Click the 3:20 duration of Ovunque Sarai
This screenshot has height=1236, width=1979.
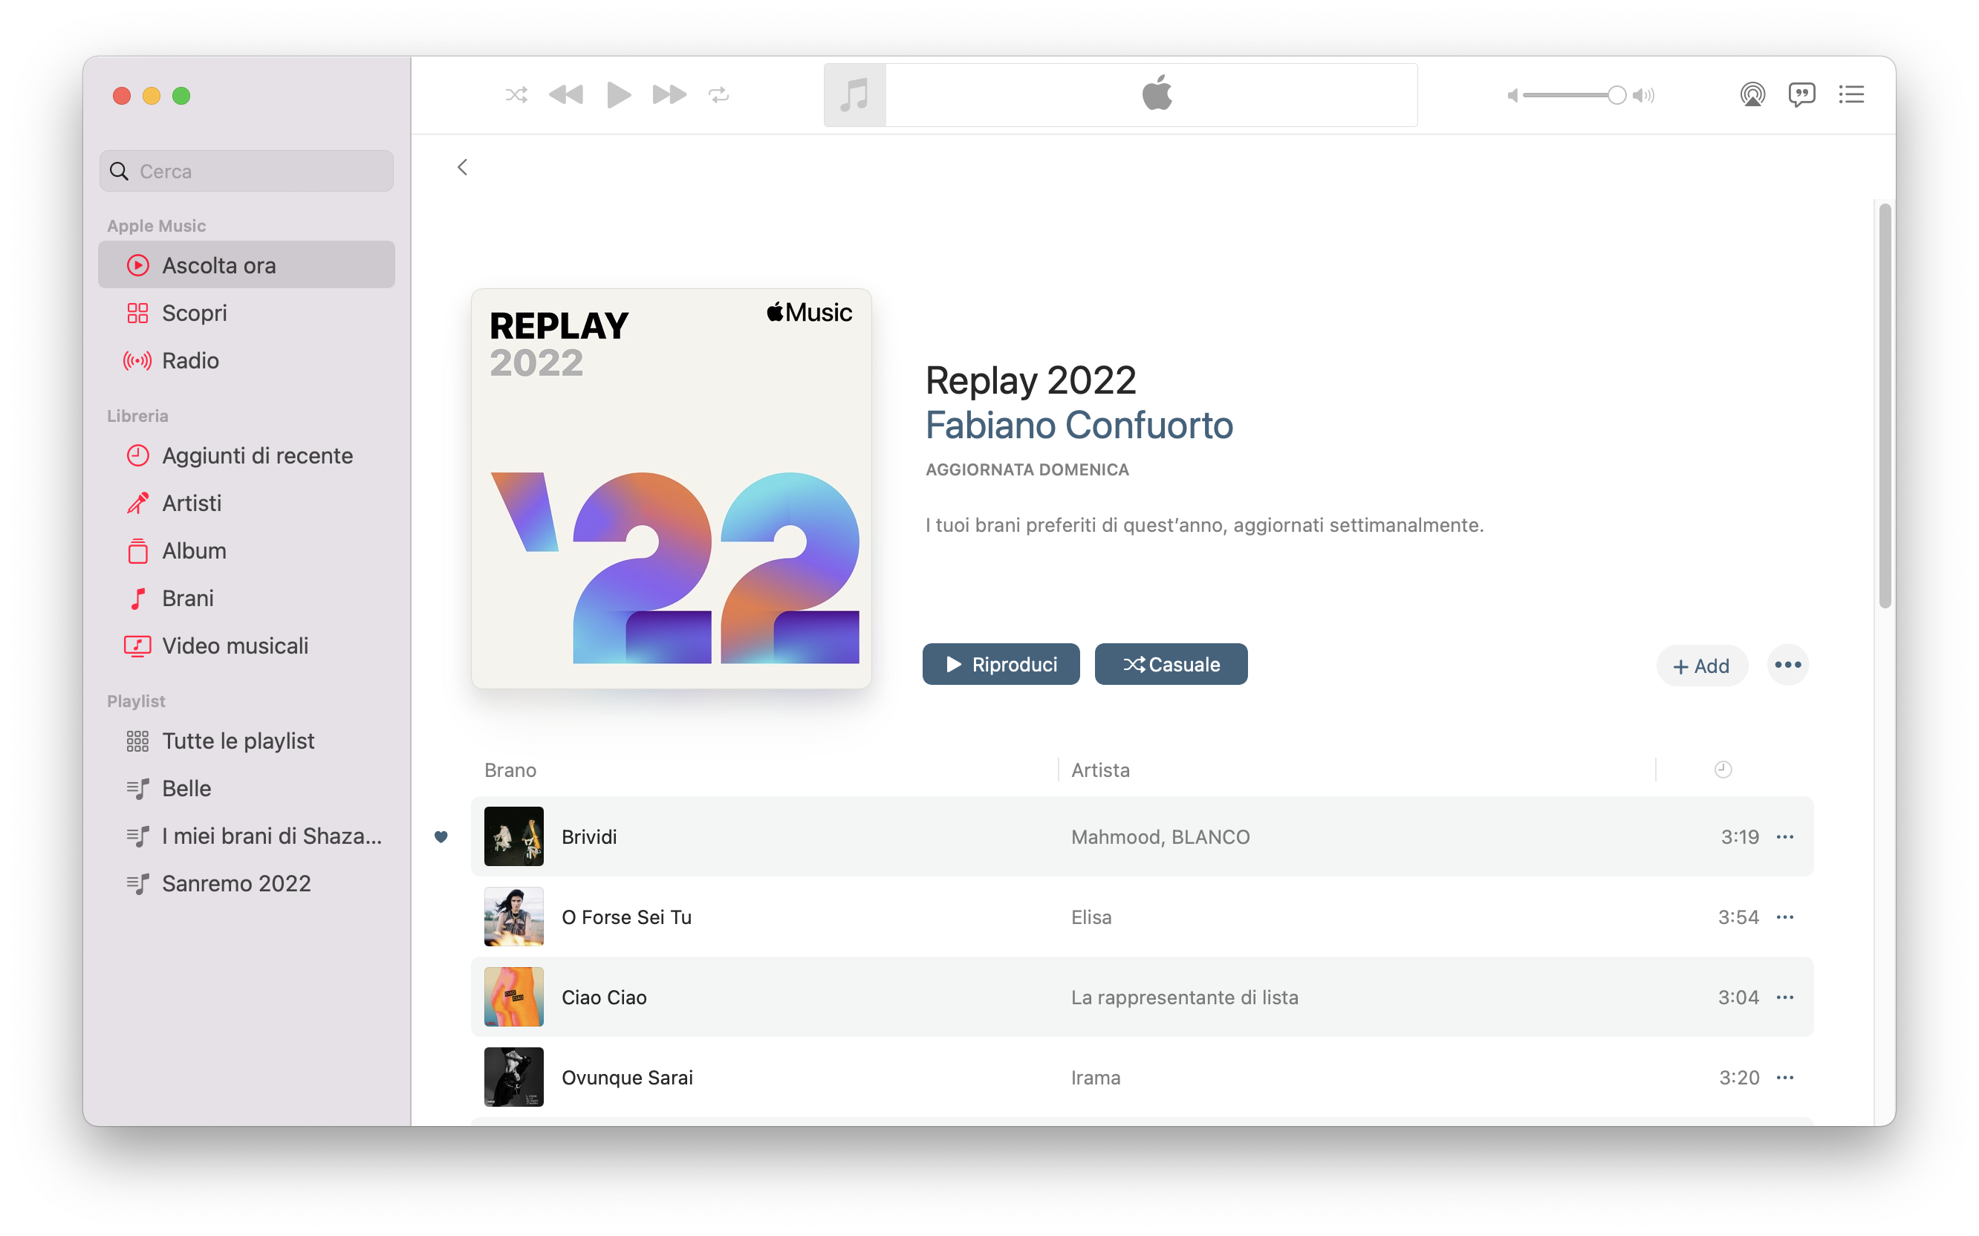1738,1076
